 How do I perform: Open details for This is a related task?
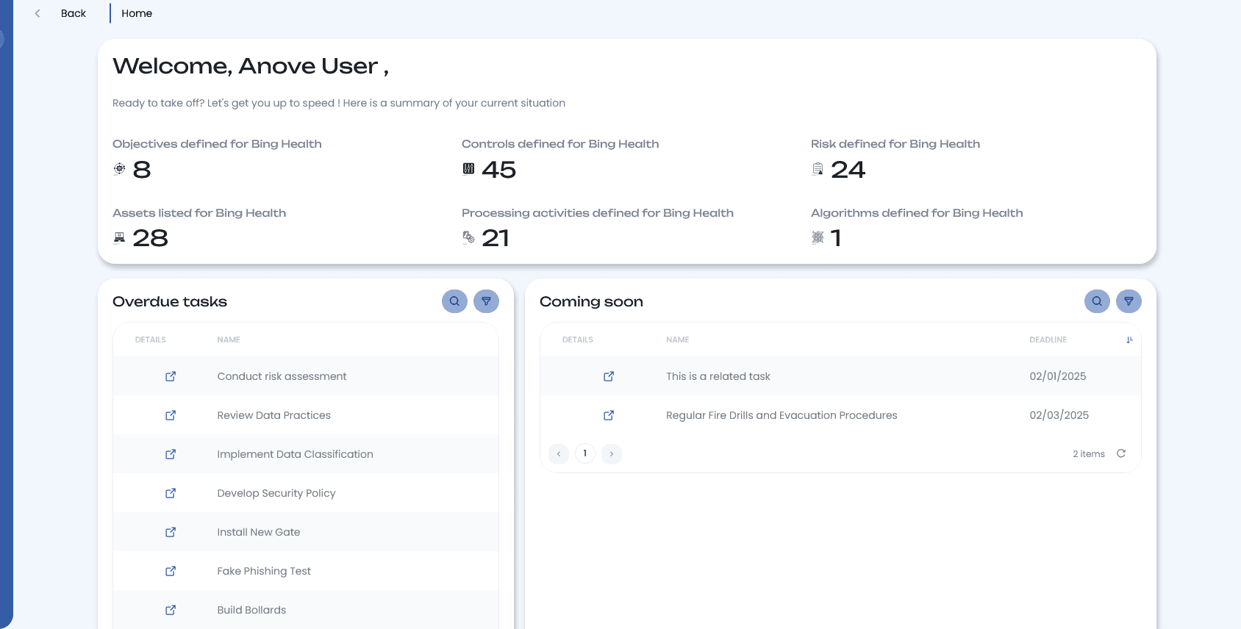point(609,376)
